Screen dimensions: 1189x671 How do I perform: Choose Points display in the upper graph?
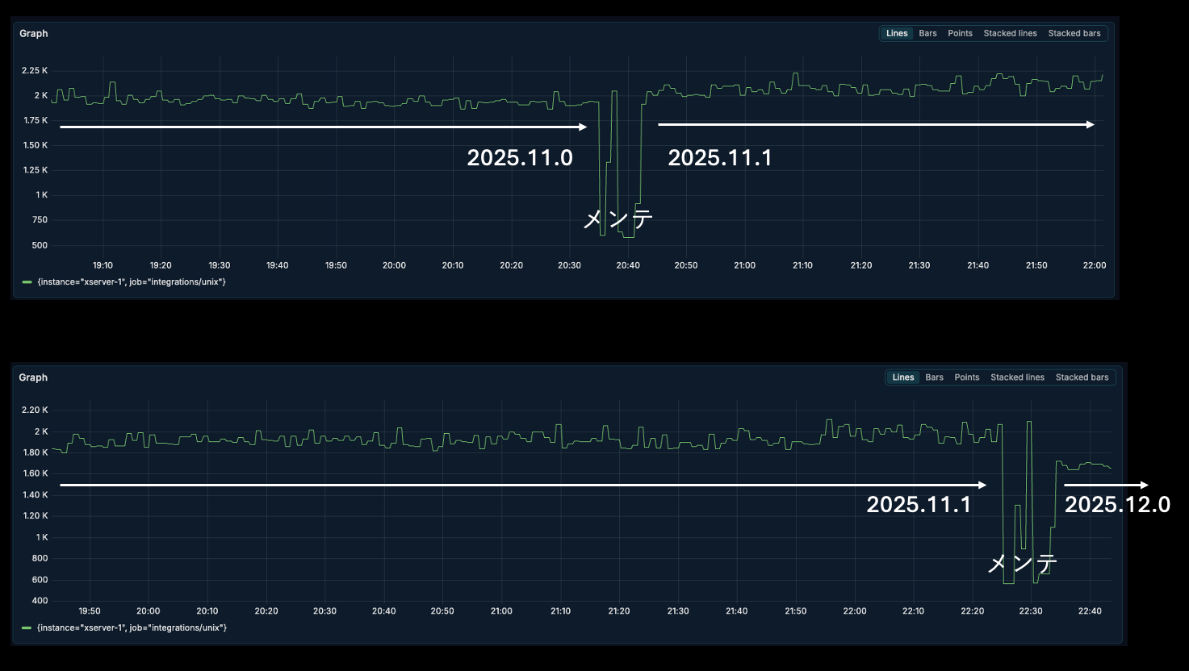[x=960, y=34]
